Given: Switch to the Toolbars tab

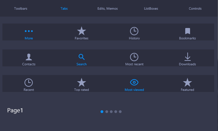Looking at the screenshot, I should click(21, 9).
